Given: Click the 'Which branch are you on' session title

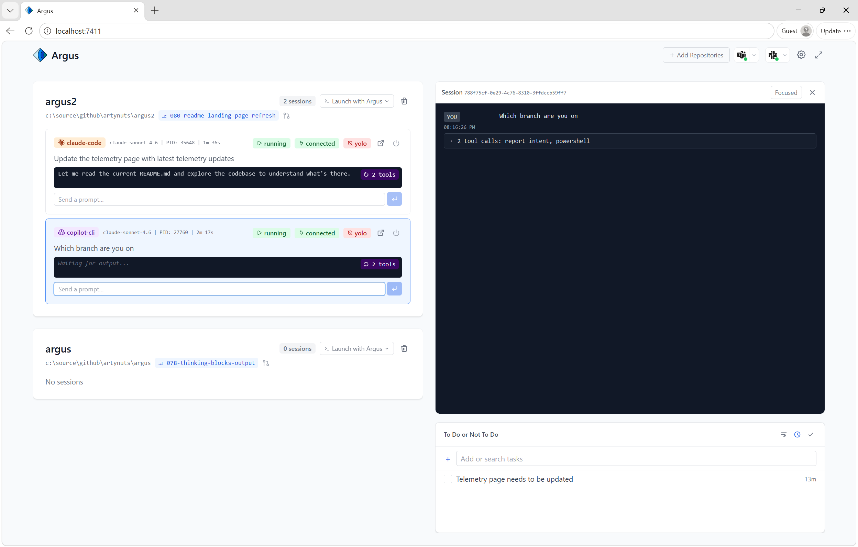Looking at the screenshot, I should [94, 248].
